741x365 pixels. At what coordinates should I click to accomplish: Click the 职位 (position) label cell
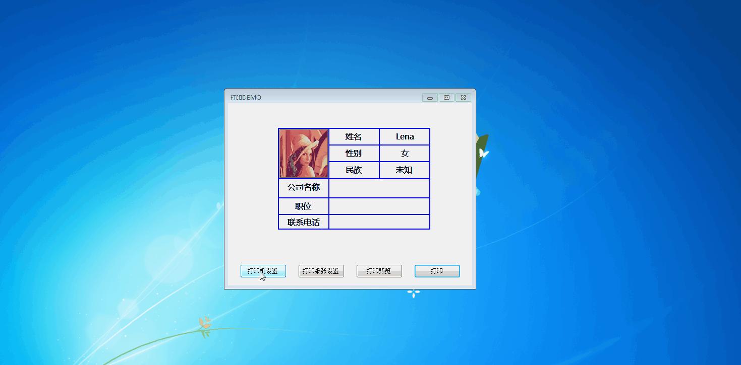(303, 205)
